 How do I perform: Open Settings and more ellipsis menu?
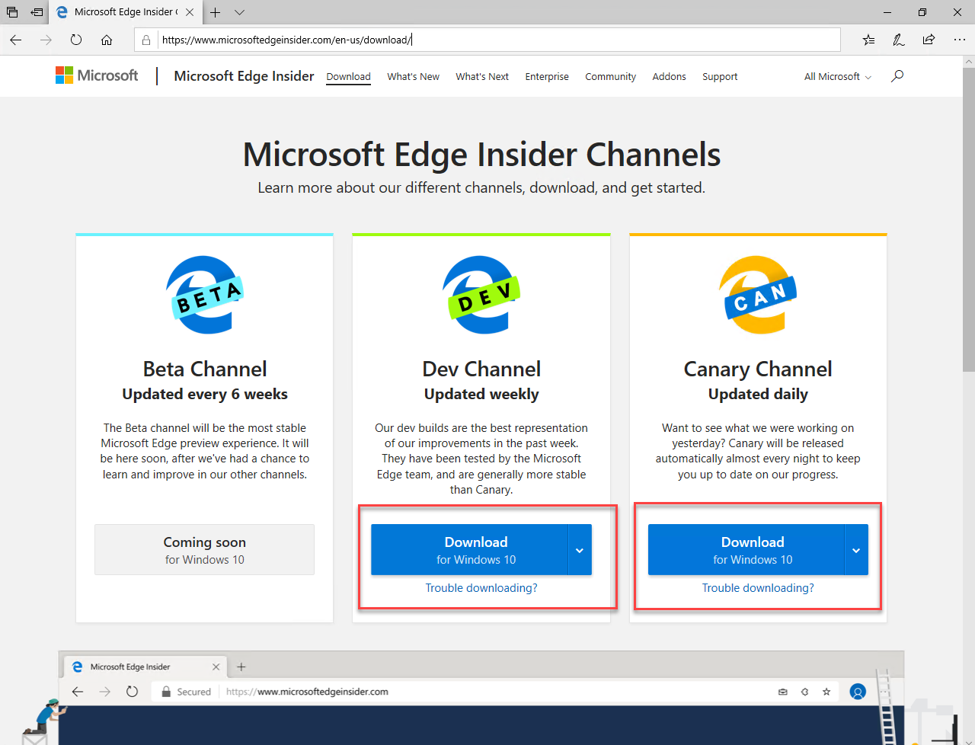click(x=959, y=40)
